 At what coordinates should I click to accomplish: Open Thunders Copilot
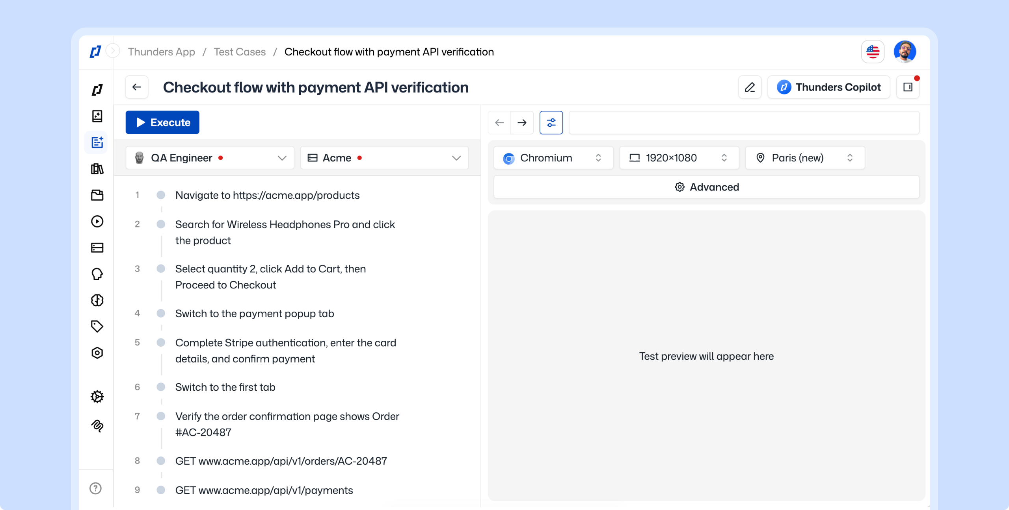pos(828,87)
